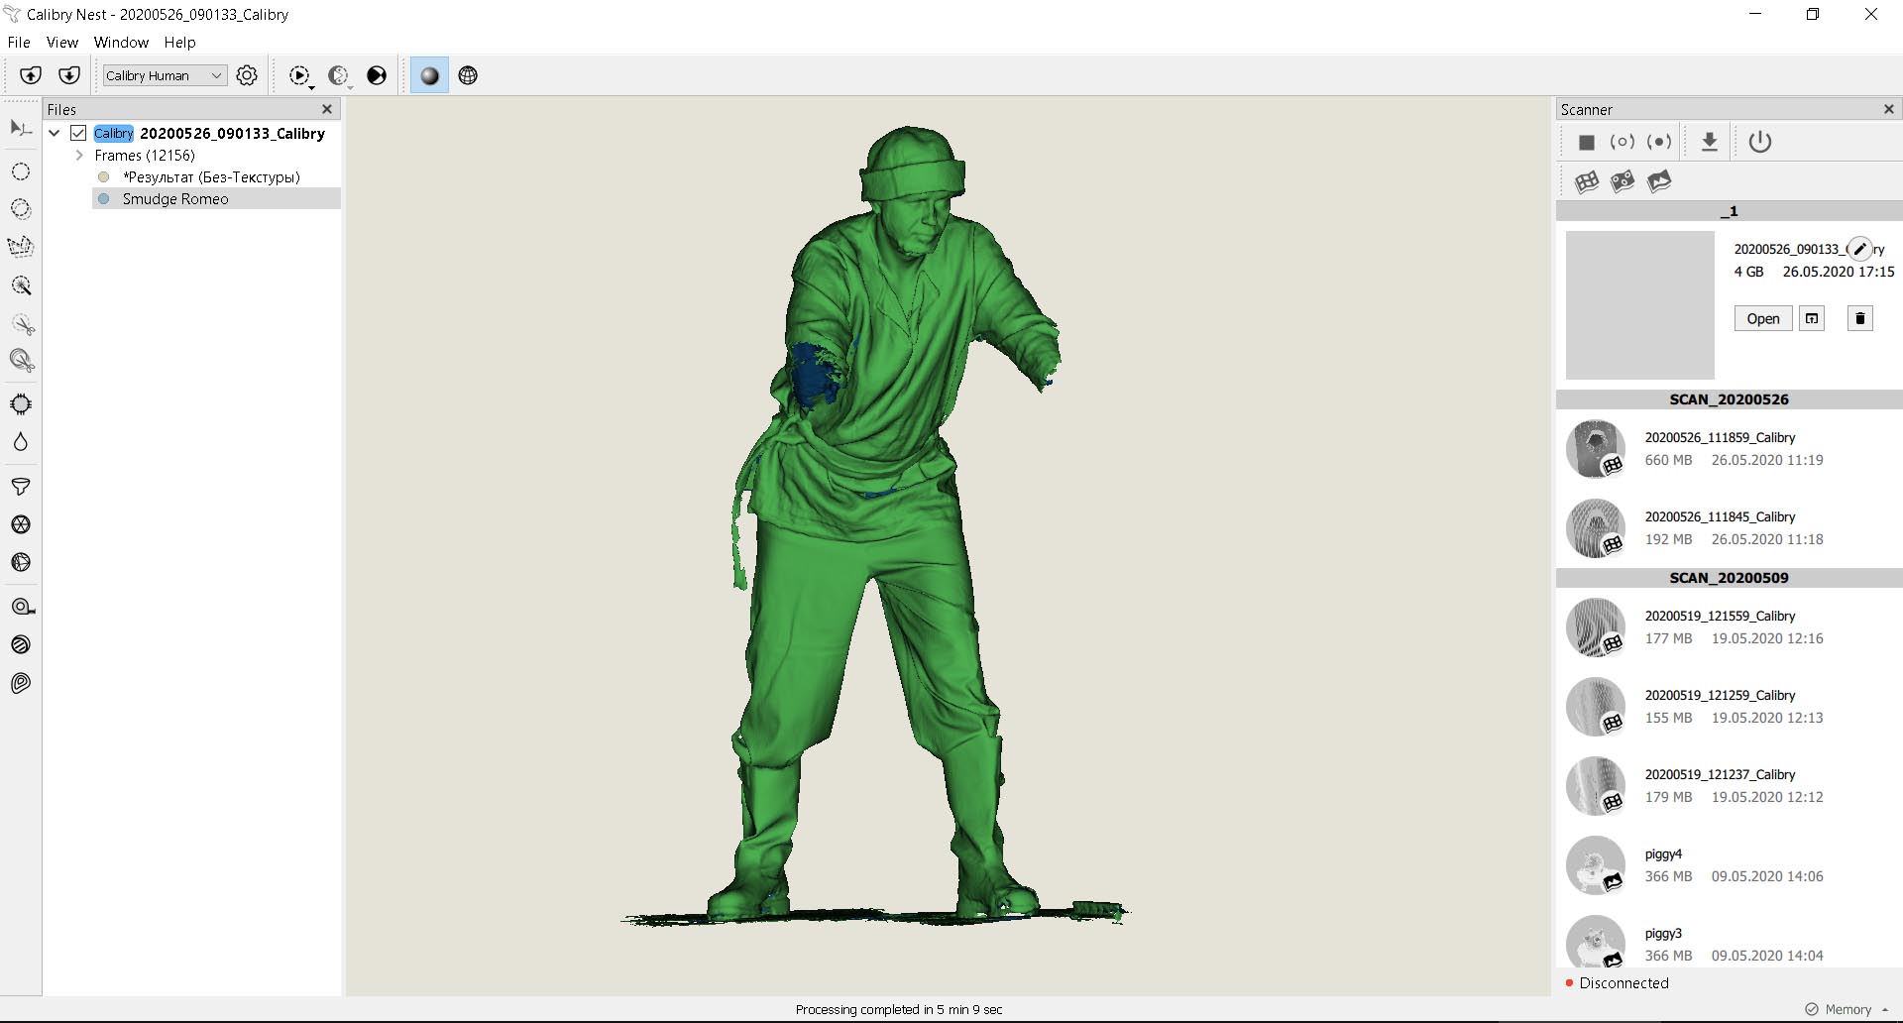Select the magic wand selection tool
1903x1023 pixels.
(21, 285)
